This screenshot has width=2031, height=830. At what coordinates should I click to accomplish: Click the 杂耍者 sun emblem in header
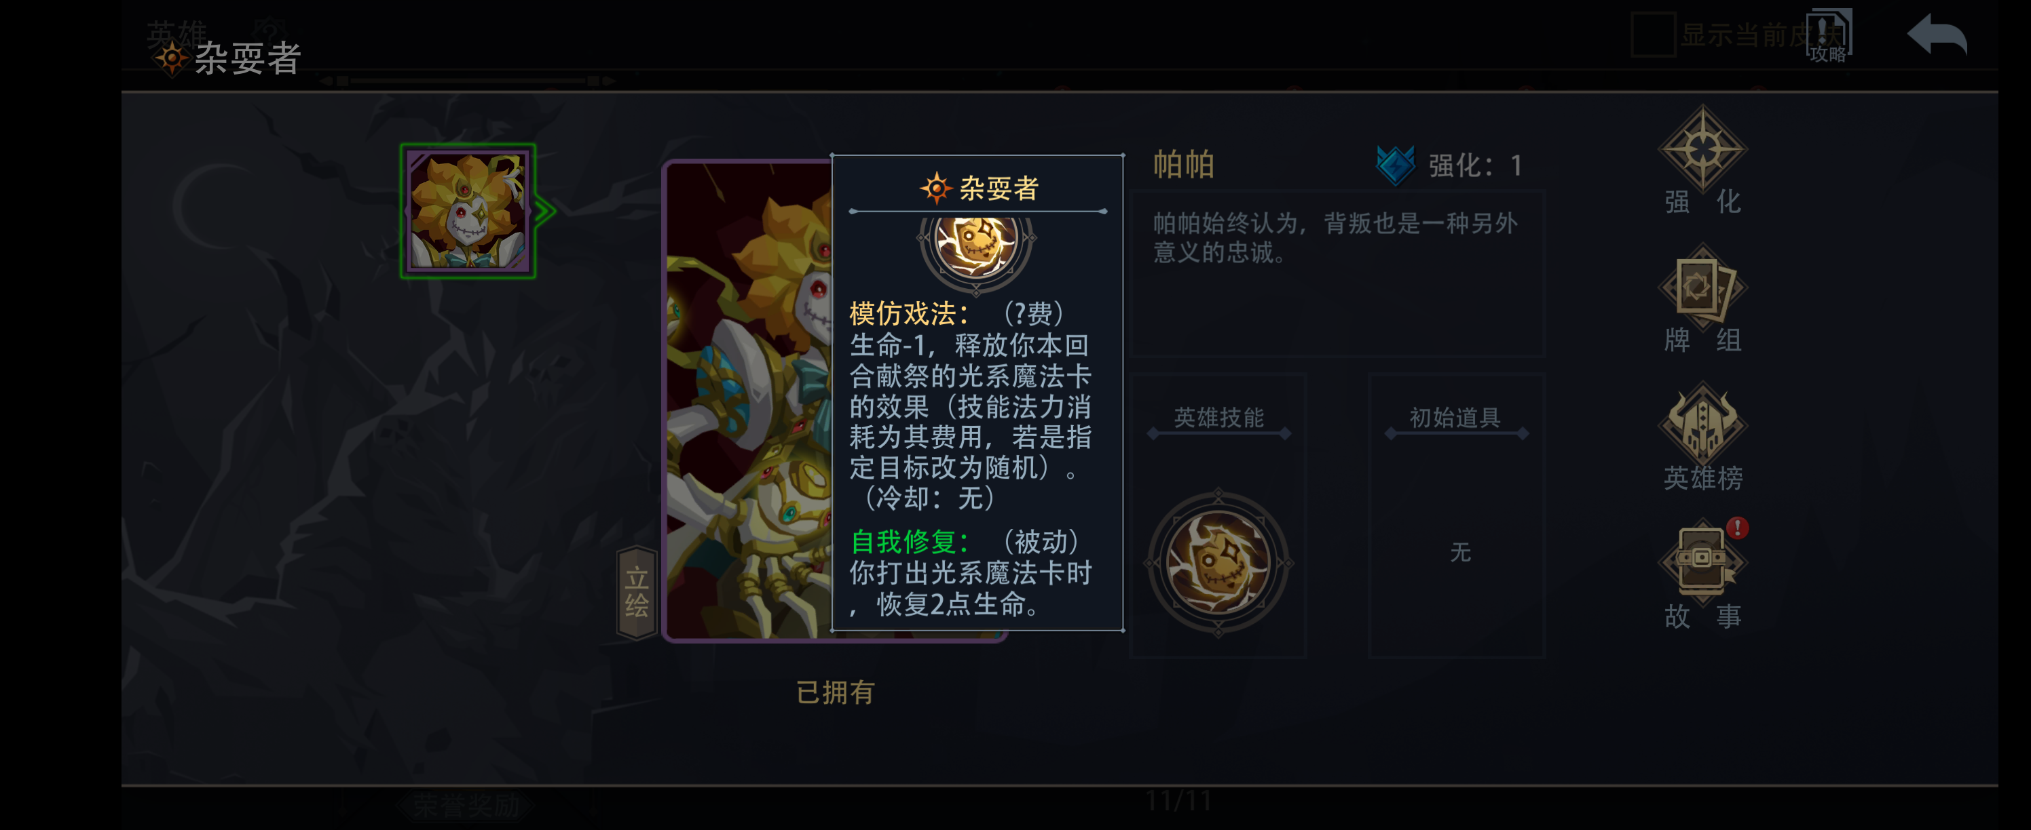[x=171, y=59]
